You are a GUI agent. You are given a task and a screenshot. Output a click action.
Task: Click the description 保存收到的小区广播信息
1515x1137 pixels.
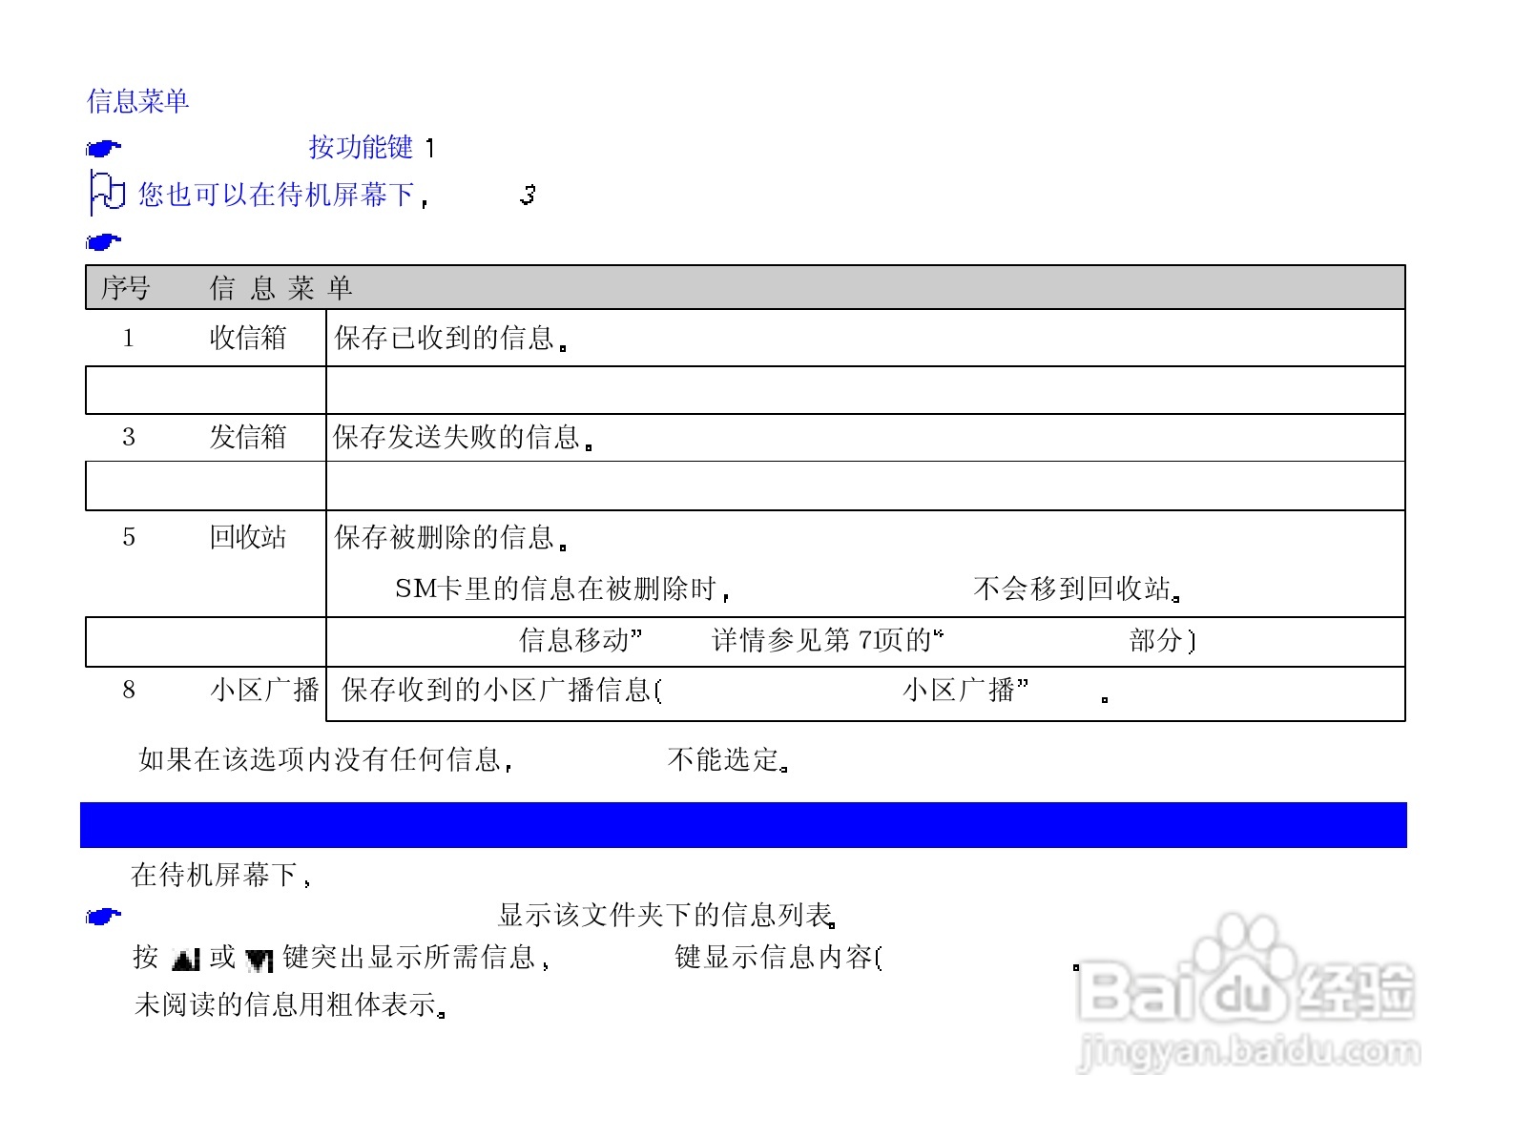(x=502, y=690)
